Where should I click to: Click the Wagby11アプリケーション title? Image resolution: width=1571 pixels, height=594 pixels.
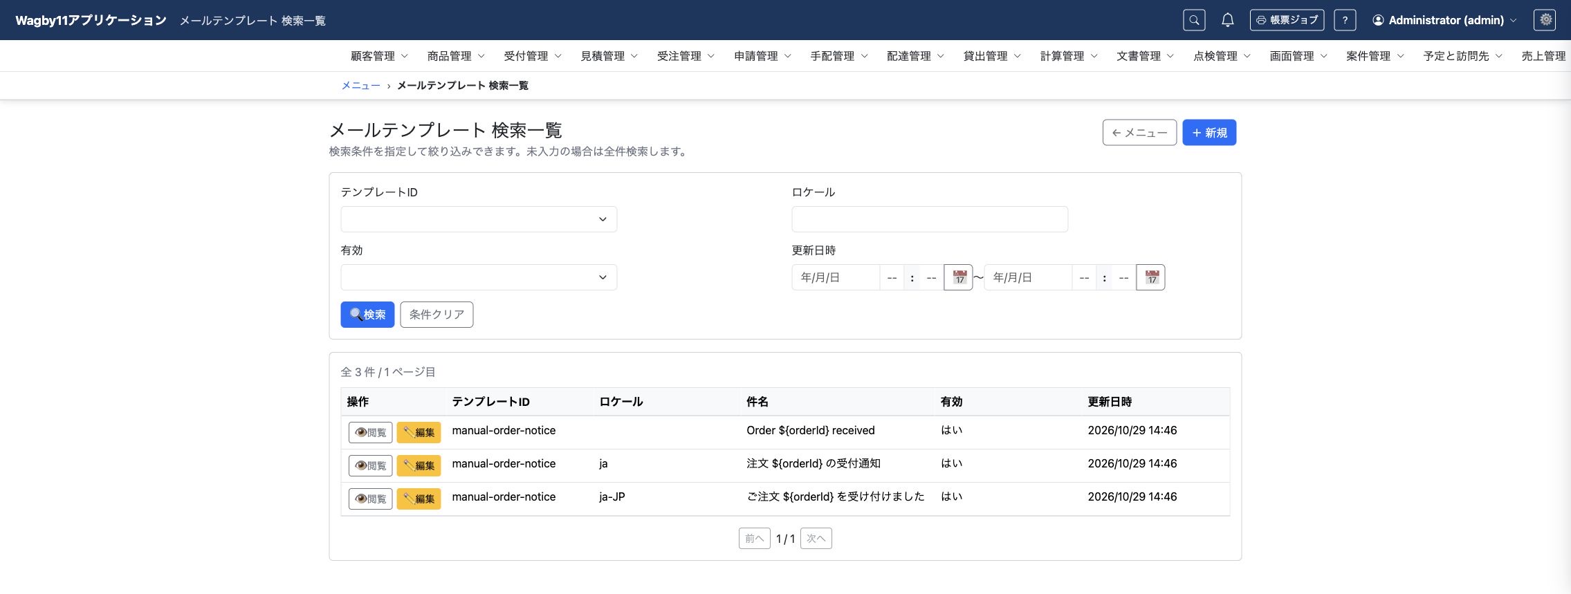pos(91,20)
